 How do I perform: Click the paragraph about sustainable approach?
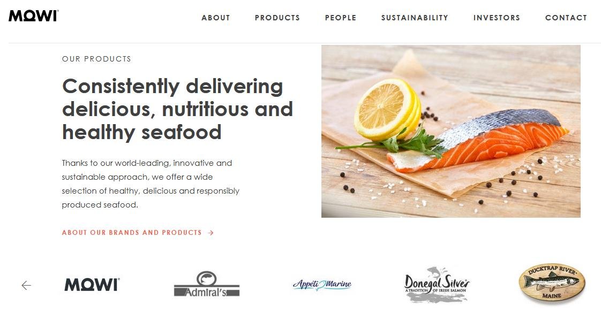tap(151, 184)
